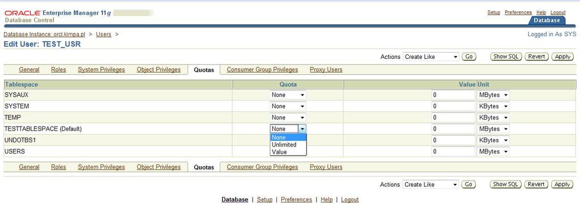The height and width of the screenshot is (207, 580).
Task: Click the bottom Show SQL button
Action: [506, 184]
